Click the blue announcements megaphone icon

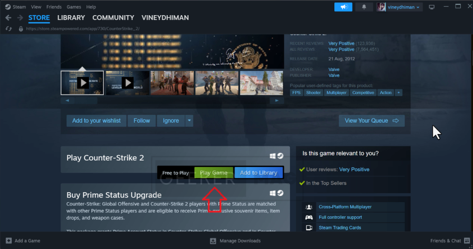point(343,7)
